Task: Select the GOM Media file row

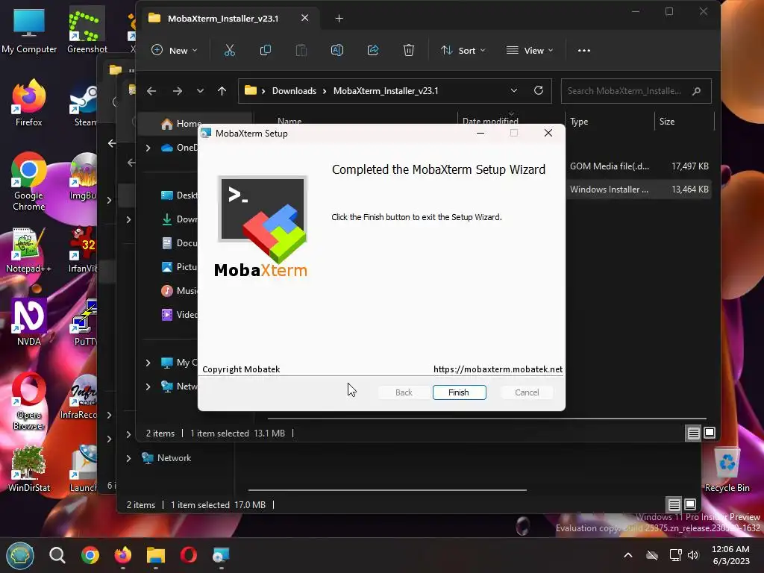Action: click(639, 166)
